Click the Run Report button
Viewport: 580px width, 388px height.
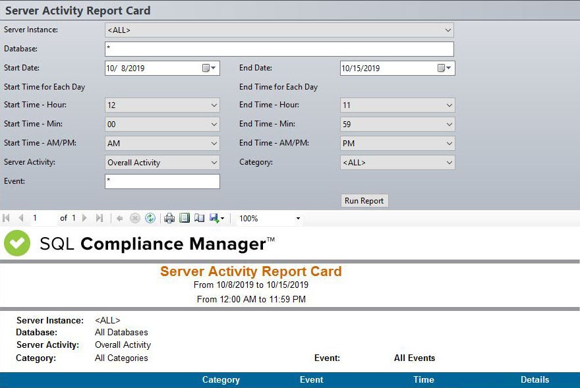tap(364, 200)
